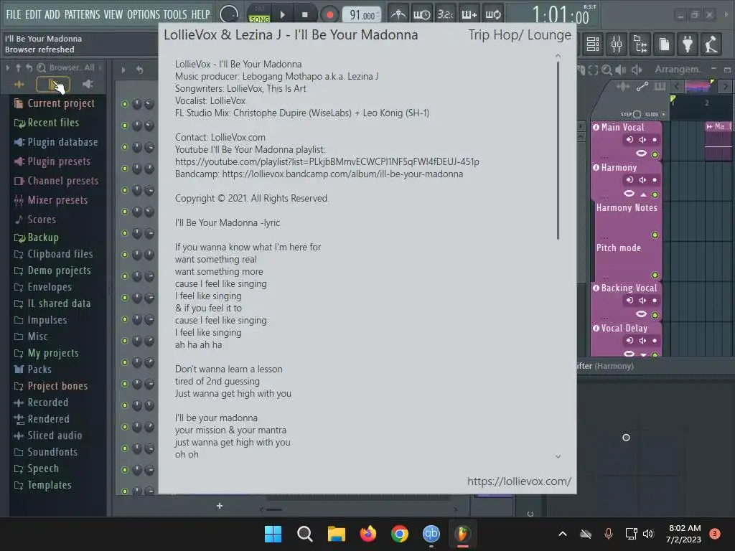Open the TOOLS menu

(175, 14)
